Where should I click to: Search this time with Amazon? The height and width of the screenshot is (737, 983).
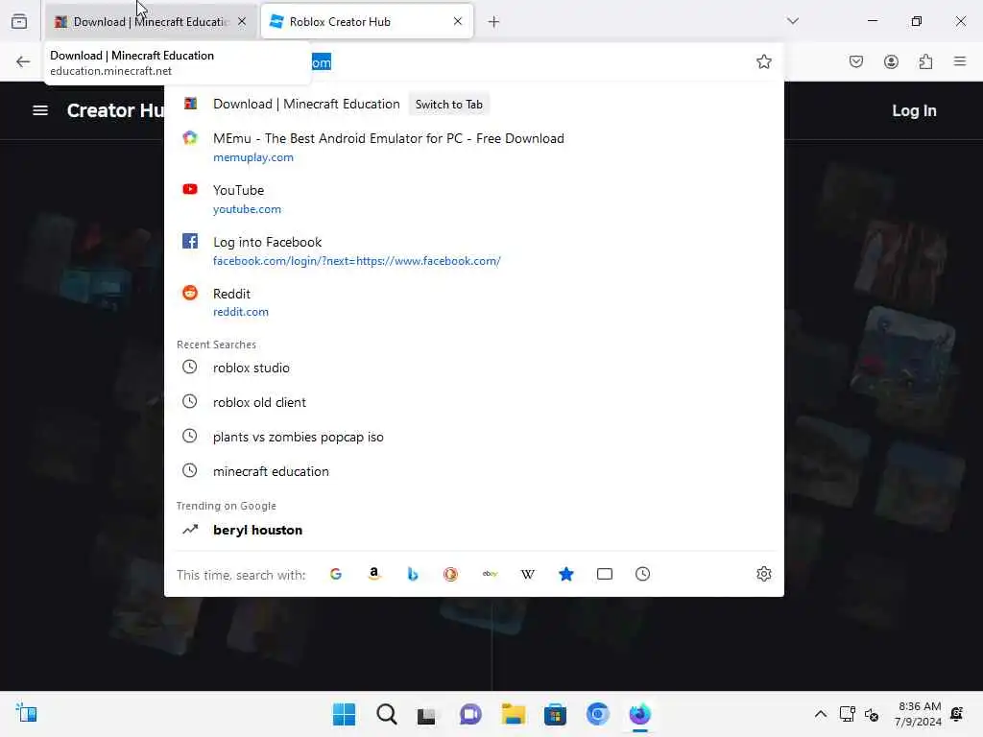(374, 574)
